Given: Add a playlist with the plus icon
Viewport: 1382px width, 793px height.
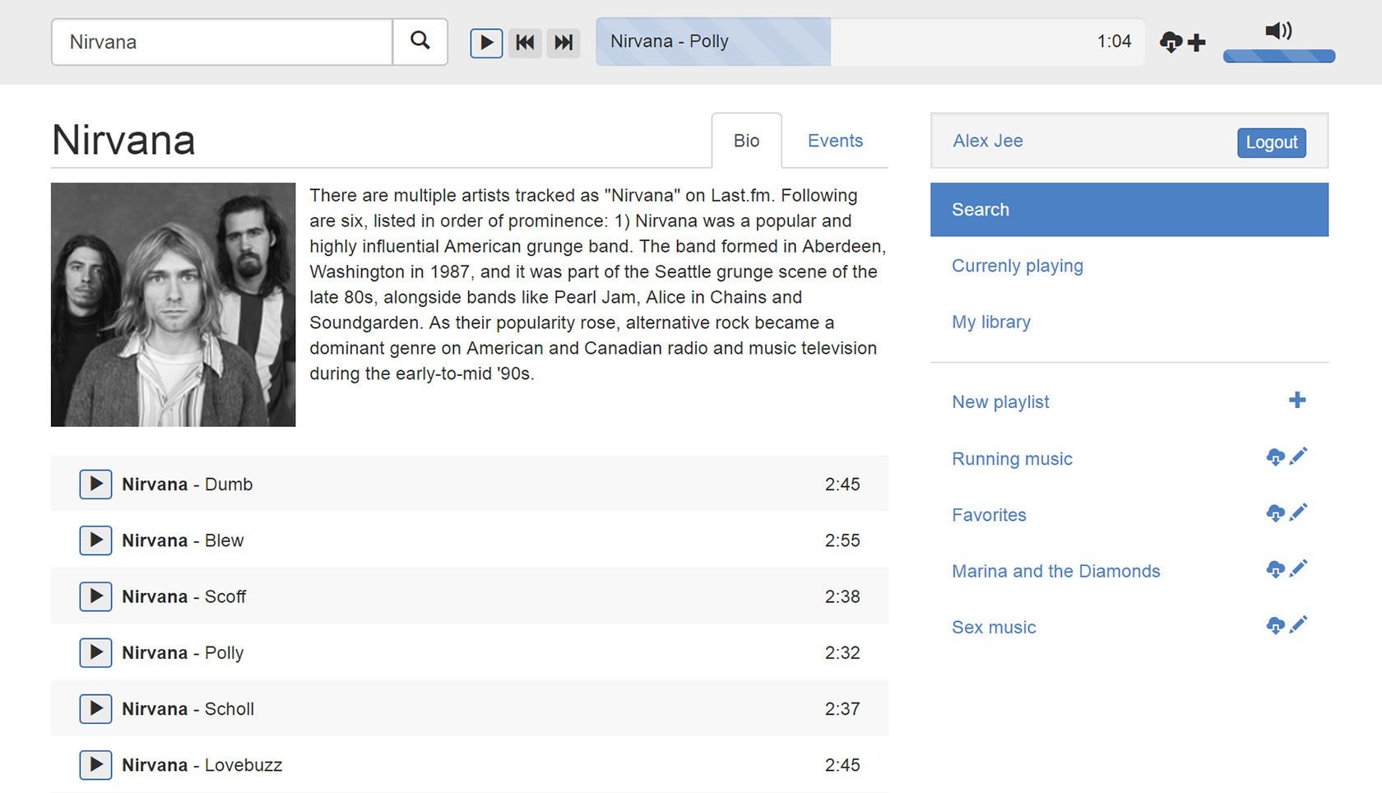Looking at the screenshot, I should pyautogui.click(x=1297, y=401).
